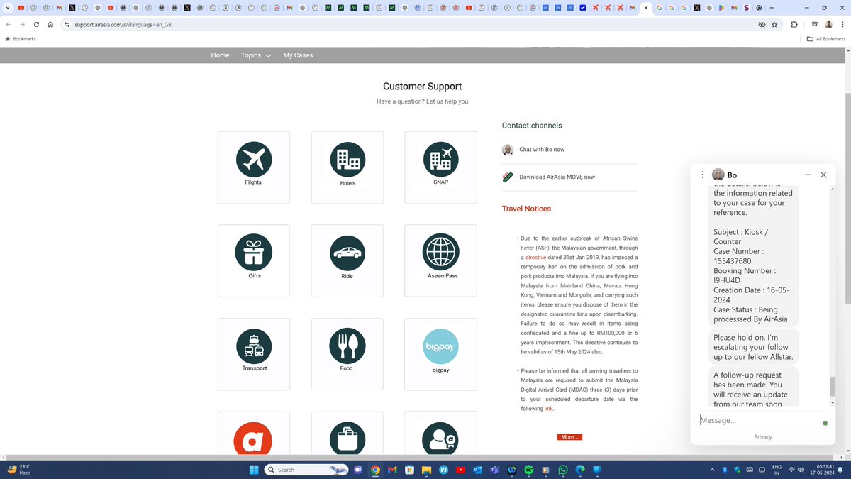Open Spotify from the taskbar
Screen dimensions: 851x479
pyautogui.click(x=529, y=470)
